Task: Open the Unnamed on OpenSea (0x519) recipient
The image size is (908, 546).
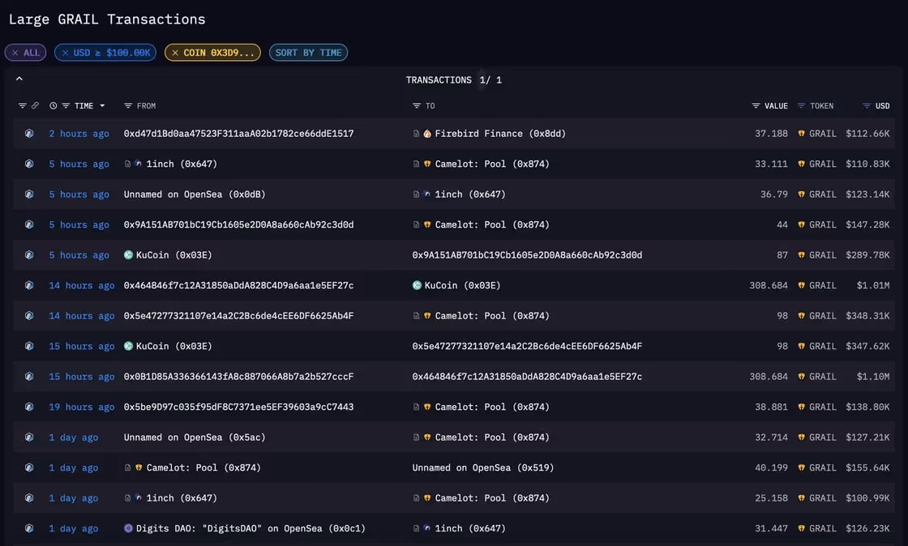Action: coord(483,467)
